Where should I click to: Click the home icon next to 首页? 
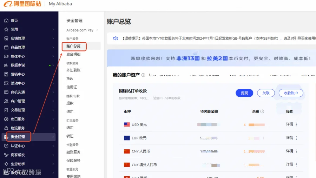[x=6, y=20]
